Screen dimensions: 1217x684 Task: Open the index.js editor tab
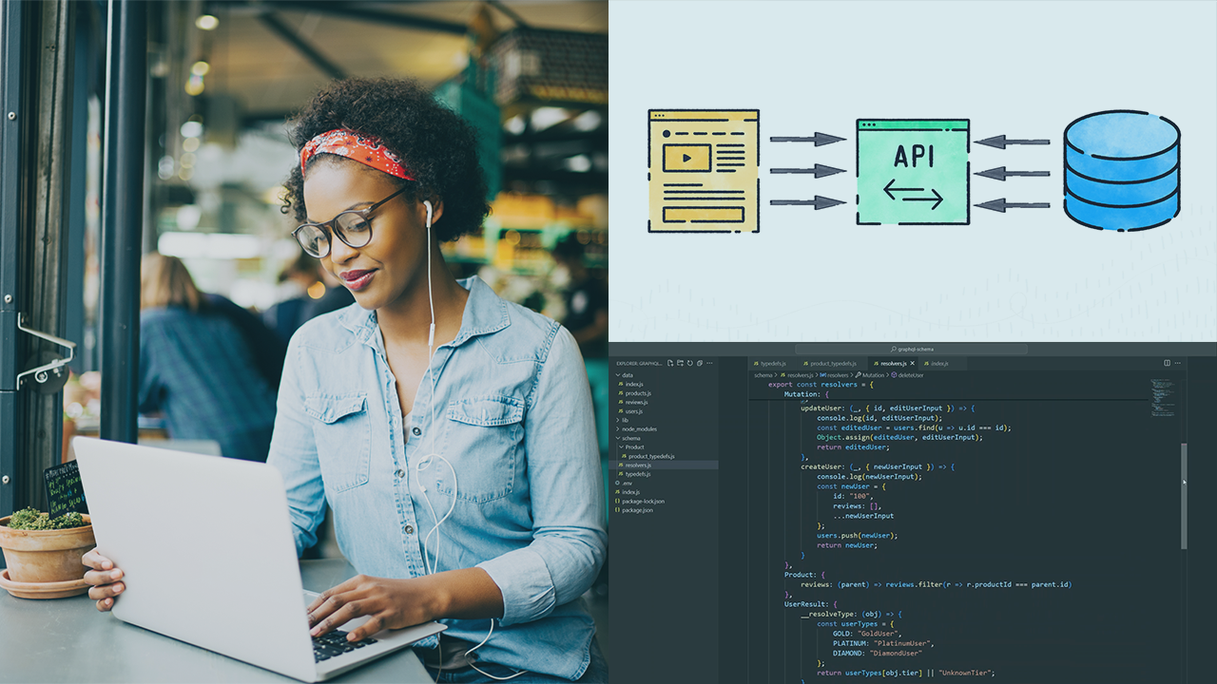click(937, 363)
